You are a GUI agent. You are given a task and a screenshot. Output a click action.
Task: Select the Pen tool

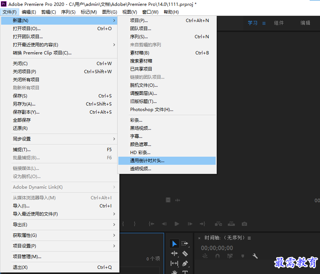point(185,263)
